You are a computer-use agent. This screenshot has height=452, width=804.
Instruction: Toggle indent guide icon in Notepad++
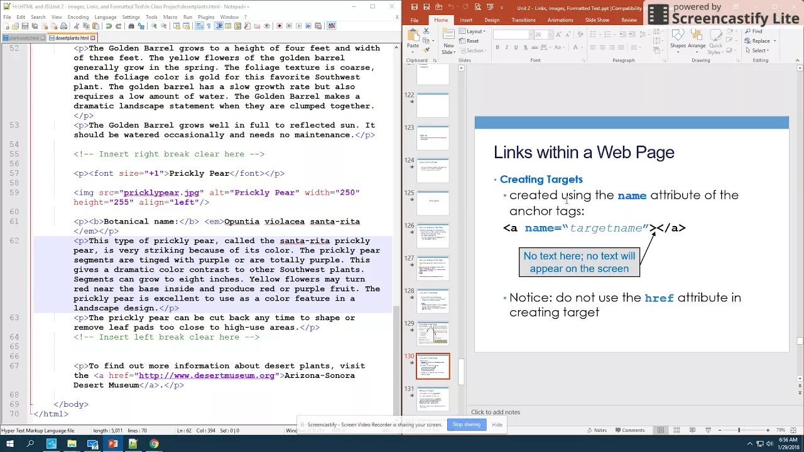[x=219, y=26]
